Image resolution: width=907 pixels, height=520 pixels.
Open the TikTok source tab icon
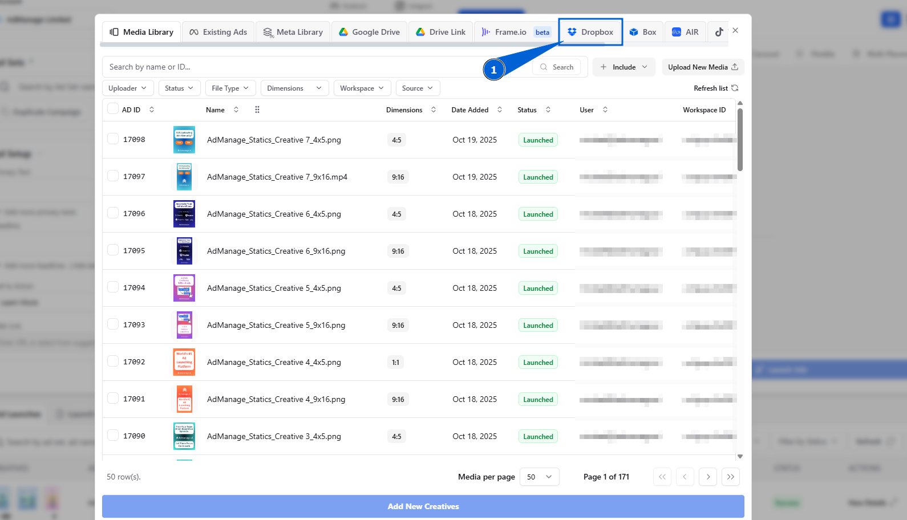point(719,32)
